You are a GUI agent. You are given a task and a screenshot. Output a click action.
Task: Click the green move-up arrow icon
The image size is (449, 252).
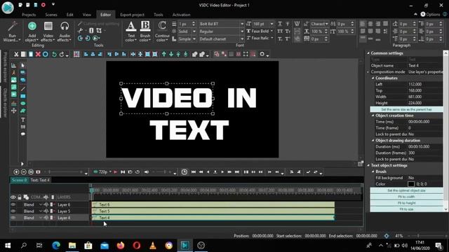(x=163, y=54)
